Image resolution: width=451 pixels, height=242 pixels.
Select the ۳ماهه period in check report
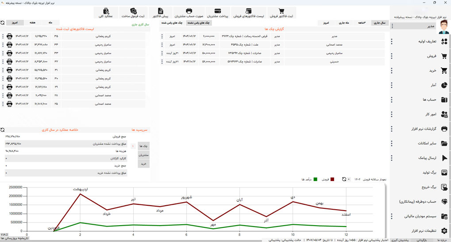362,23
